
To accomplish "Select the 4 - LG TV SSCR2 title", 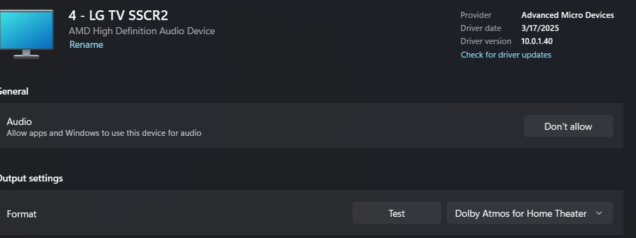I will [x=118, y=15].
